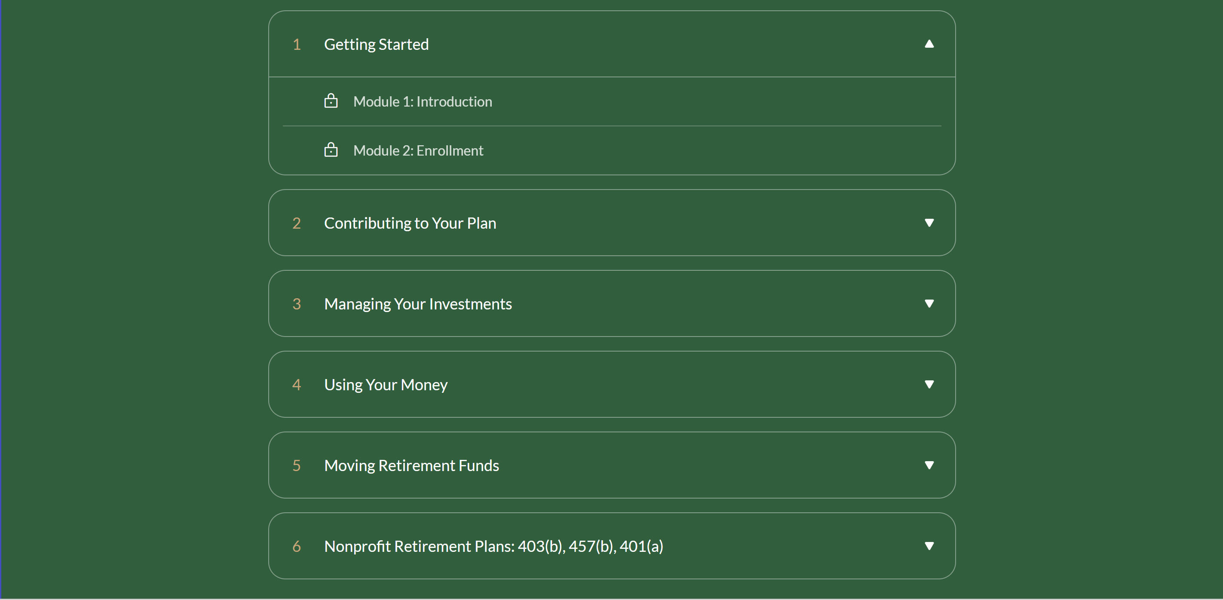Click section number 2 label
This screenshot has height=600, width=1223.
[x=297, y=223]
